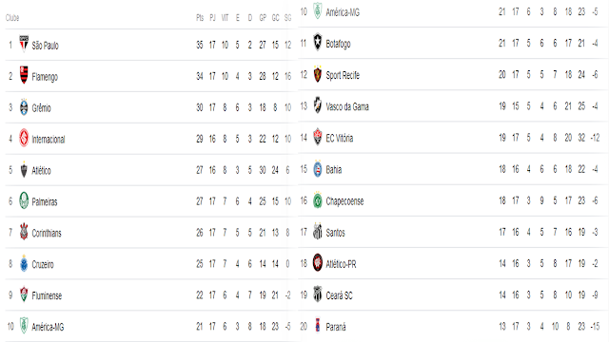Click the Chapecoense club crest
609x342 pixels.
click(317, 200)
